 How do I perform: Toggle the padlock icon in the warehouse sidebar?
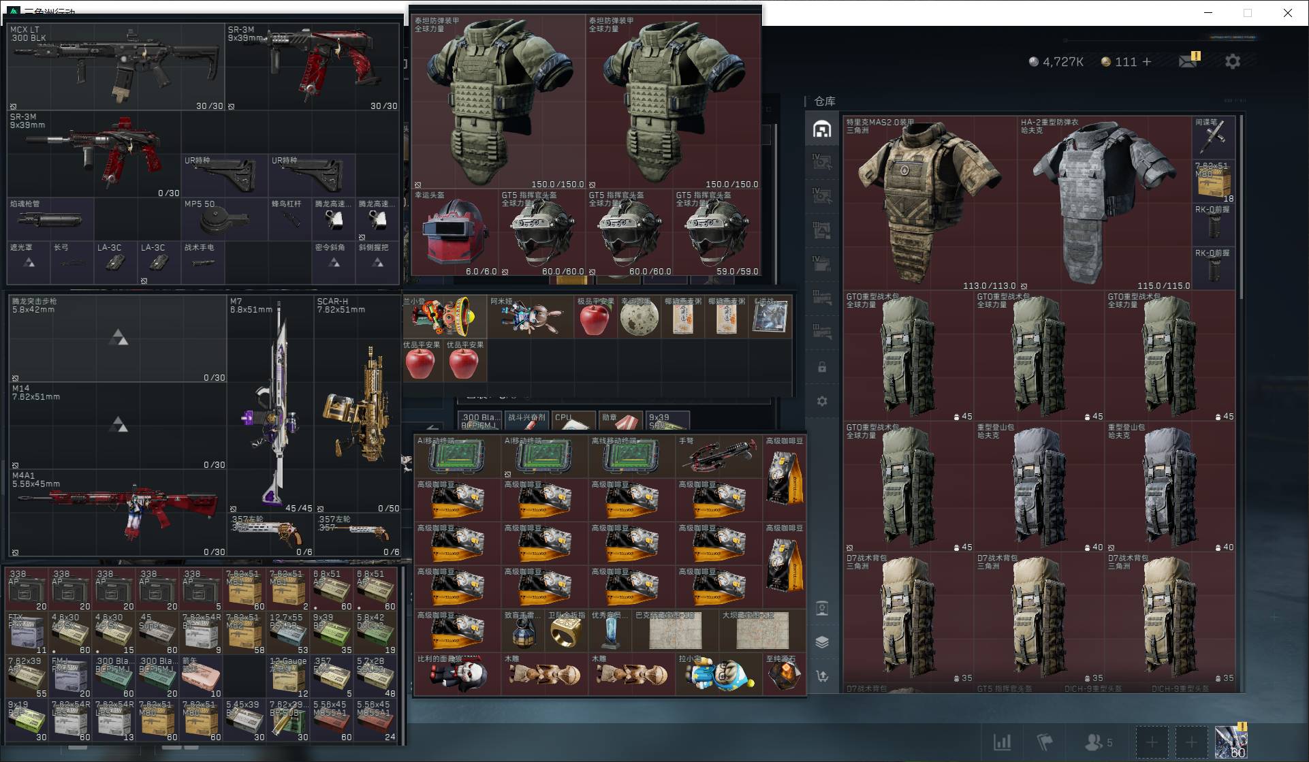(x=822, y=367)
